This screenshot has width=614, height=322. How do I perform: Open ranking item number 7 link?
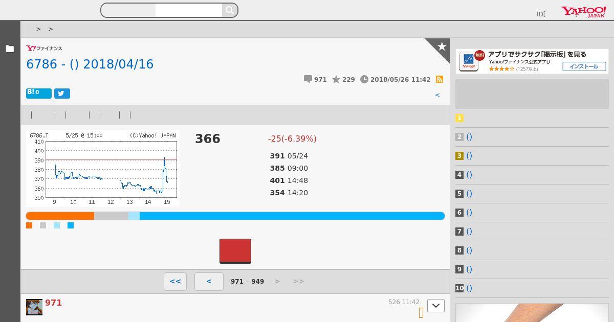pos(469,232)
